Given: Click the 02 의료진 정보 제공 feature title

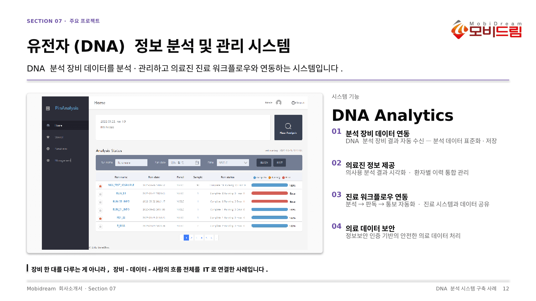Looking at the screenshot, I should click(370, 165).
